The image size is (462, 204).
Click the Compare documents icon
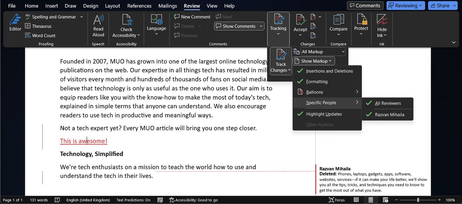(338, 19)
